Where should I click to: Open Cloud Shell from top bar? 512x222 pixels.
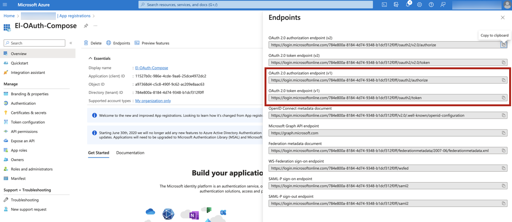[x=384, y=5]
